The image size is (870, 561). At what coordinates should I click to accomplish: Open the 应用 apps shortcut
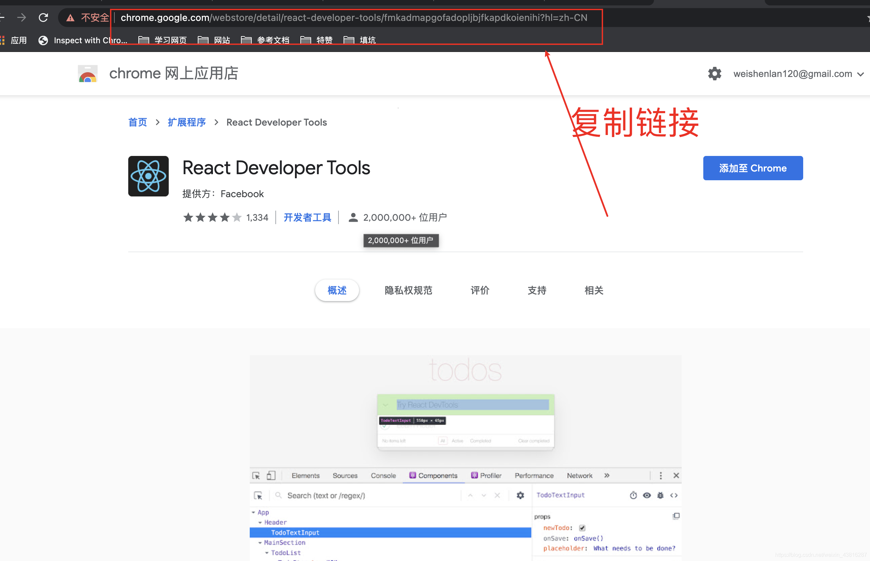pos(14,40)
